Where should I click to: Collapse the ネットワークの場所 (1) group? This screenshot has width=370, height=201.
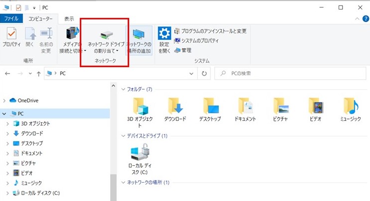123,183
